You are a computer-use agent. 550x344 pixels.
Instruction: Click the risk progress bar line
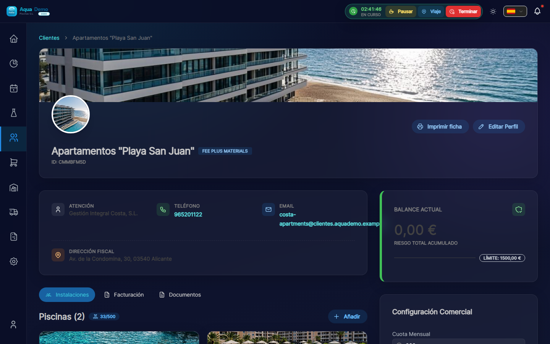click(435, 258)
